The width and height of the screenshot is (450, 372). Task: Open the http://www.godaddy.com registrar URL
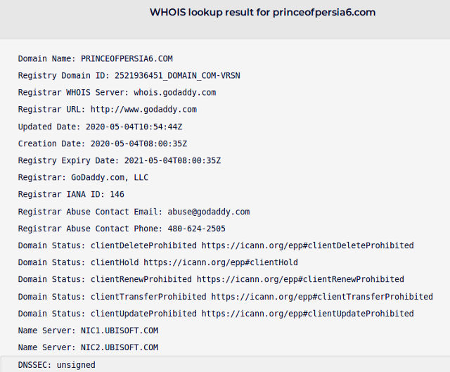(143, 110)
